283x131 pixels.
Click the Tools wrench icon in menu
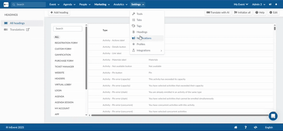point(134,14)
